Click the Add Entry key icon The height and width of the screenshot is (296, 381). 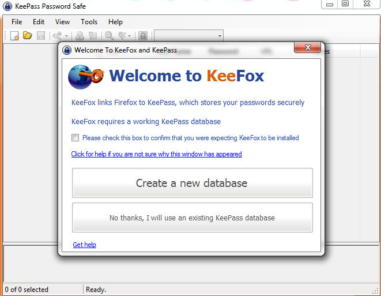click(57, 36)
